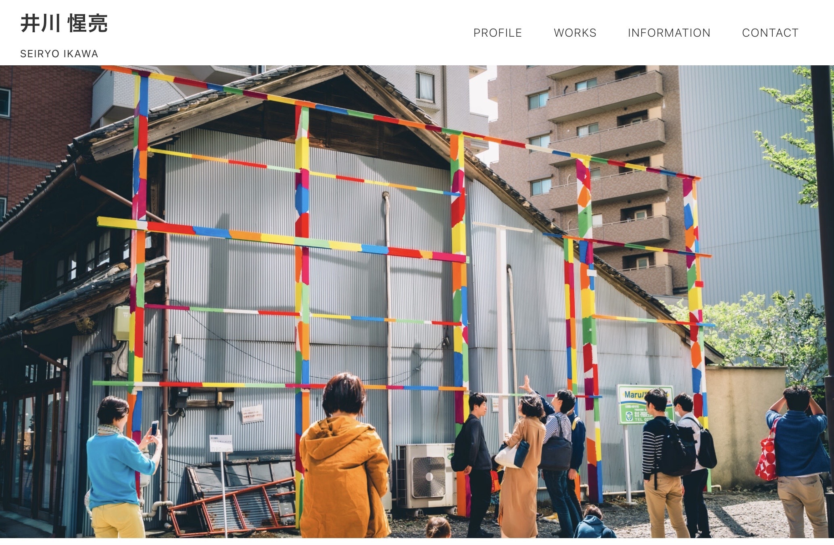Click the beige electrical box on the wall
Image resolution: width=834 pixels, height=545 pixels.
pos(121,323)
